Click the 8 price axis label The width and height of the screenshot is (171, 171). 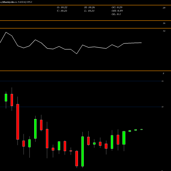[163, 74]
